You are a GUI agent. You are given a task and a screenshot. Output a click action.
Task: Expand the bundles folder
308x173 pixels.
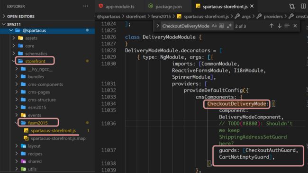point(17,76)
